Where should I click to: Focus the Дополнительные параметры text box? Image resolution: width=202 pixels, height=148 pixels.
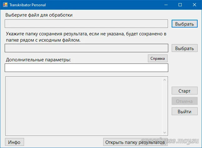click(86, 68)
